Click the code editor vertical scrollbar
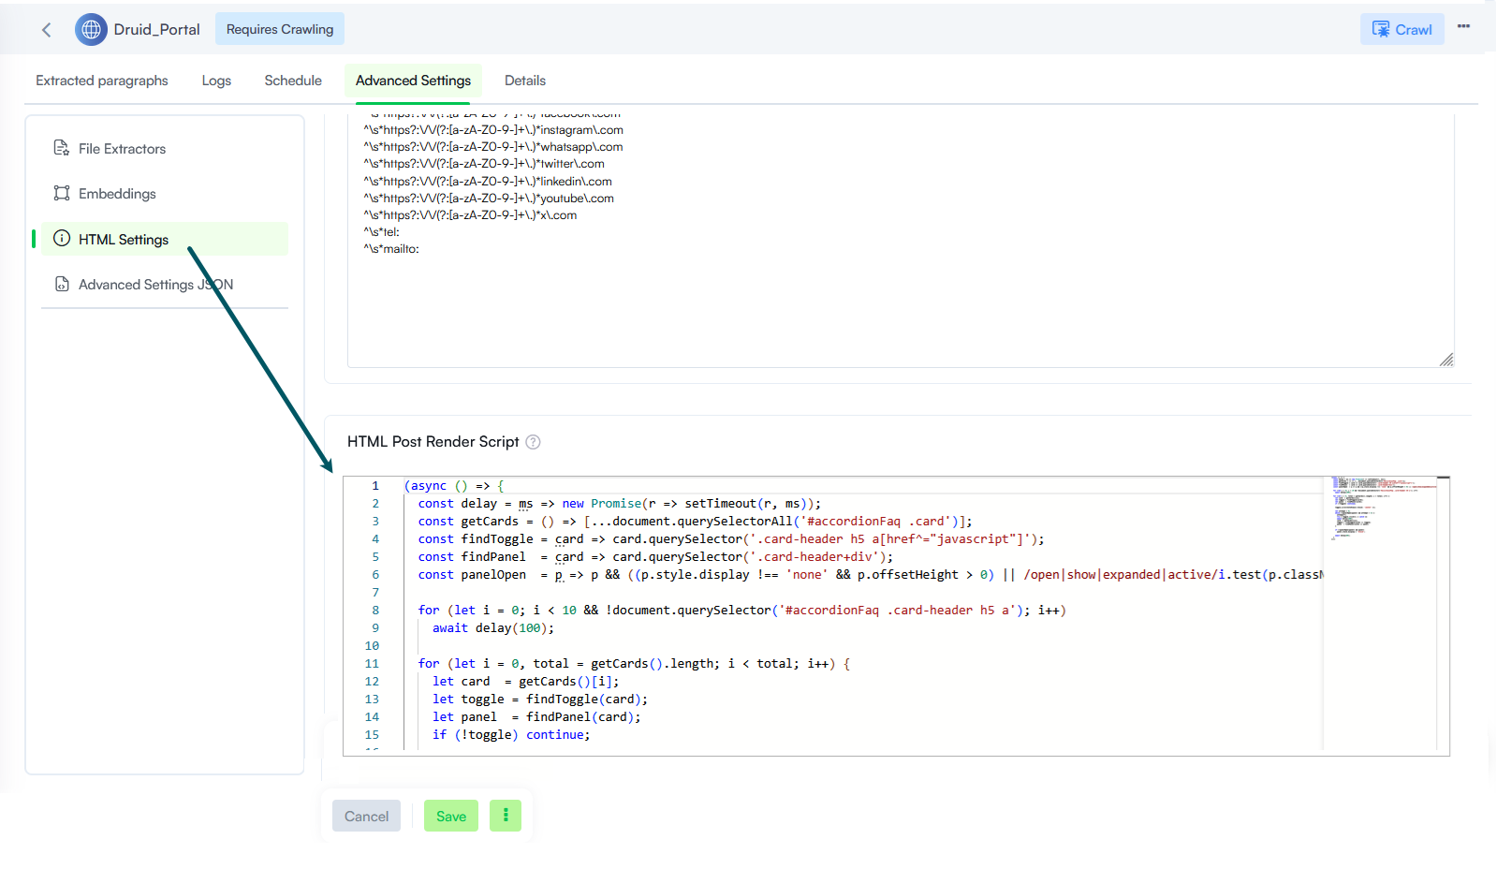 [1444, 613]
